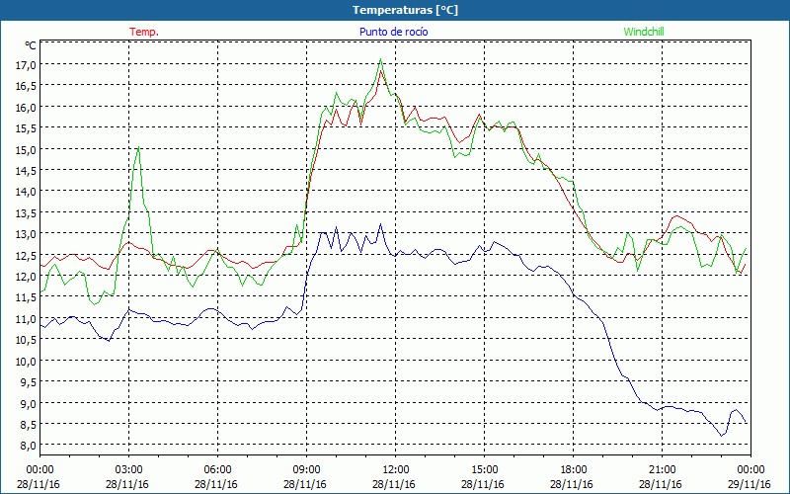790x494 pixels.
Task: Select the 11,0 y-axis value
Action: point(27,318)
